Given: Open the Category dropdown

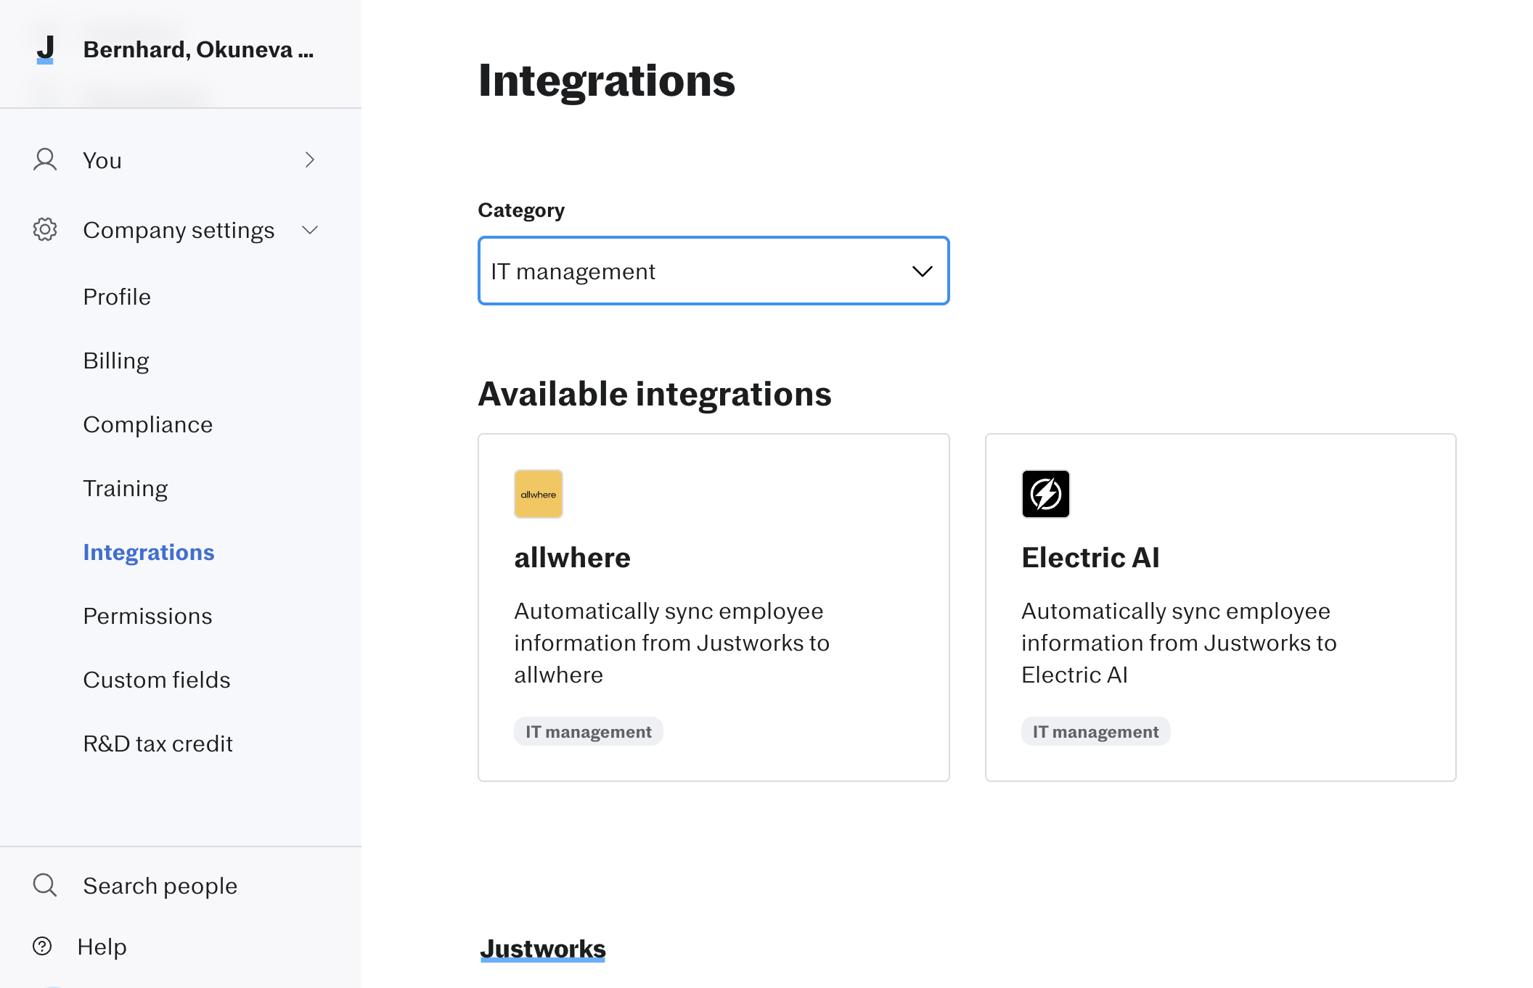Looking at the screenshot, I should pyautogui.click(x=714, y=271).
